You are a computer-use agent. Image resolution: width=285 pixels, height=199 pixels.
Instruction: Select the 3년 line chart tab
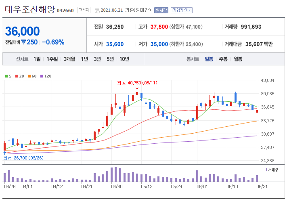pos(97,59)
